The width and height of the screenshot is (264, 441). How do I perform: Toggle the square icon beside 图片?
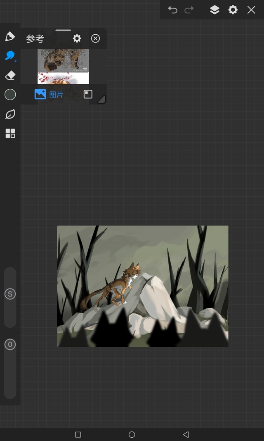(x=88, y=94)
